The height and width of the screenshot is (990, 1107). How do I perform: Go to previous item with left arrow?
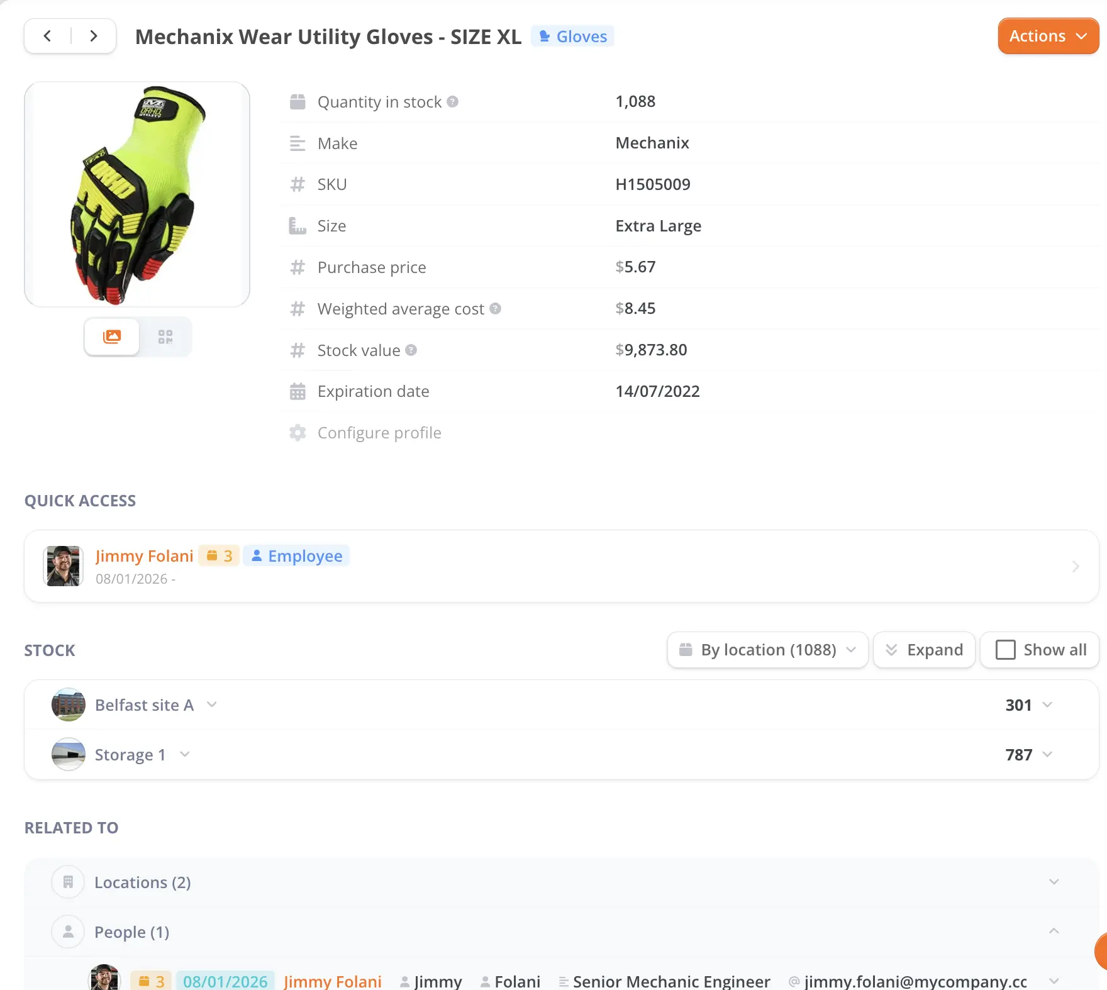(x=48, y=36)
